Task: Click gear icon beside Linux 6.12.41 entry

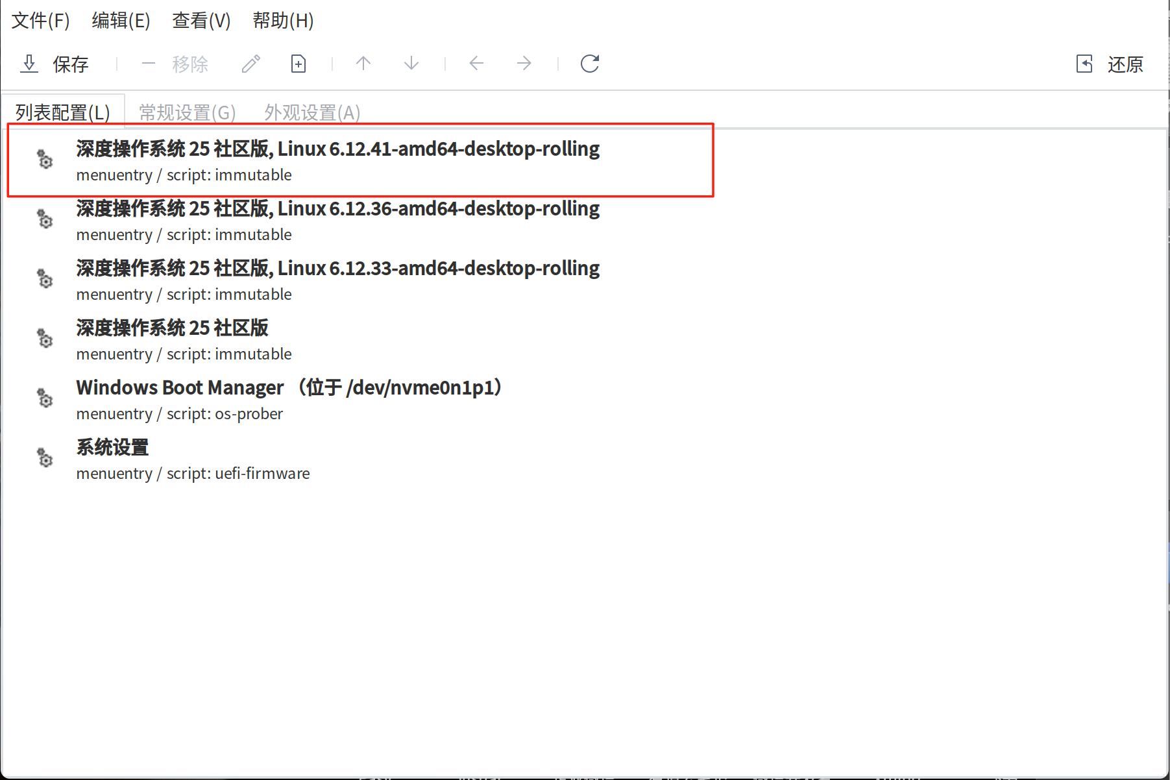Action: [44, 159]
